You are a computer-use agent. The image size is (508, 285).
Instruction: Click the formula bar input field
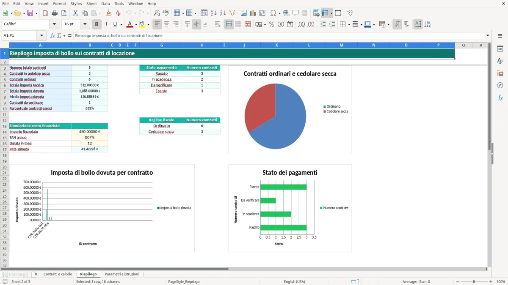coord(279,35)
